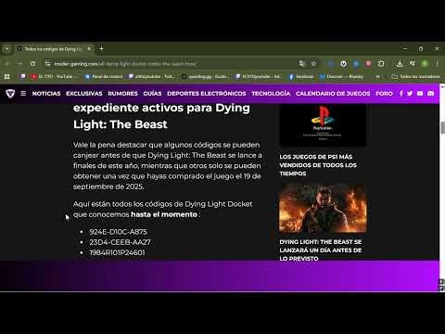Click the page's vertical scrollbar thumb
Viewport: 445px width, 334px height.
(442, 128)
